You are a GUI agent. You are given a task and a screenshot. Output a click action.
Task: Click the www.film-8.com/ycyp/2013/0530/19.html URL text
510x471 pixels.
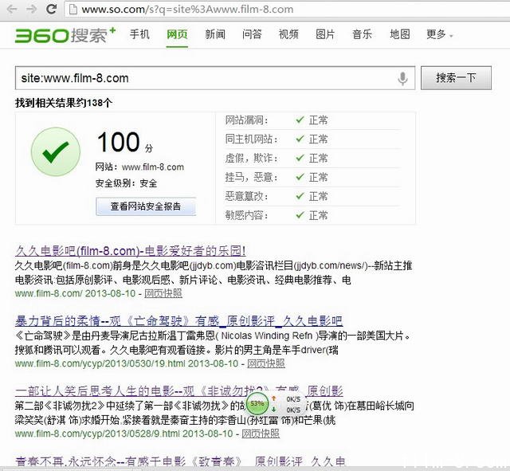point(100,363)
